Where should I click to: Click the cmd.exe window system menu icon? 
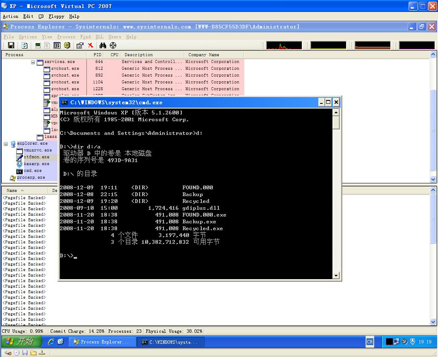pyautogui.click(x=64, y=103)
